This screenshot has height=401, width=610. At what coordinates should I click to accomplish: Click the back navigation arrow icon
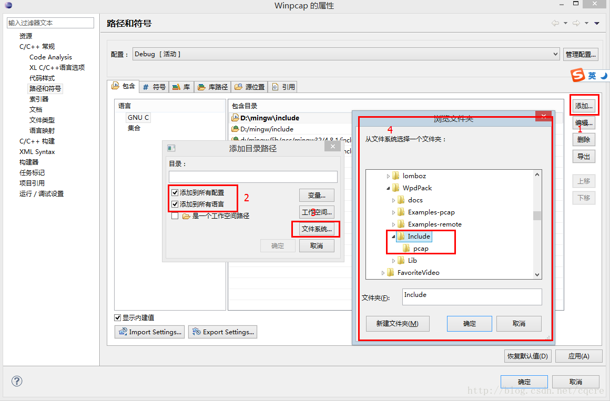point(555,23)
